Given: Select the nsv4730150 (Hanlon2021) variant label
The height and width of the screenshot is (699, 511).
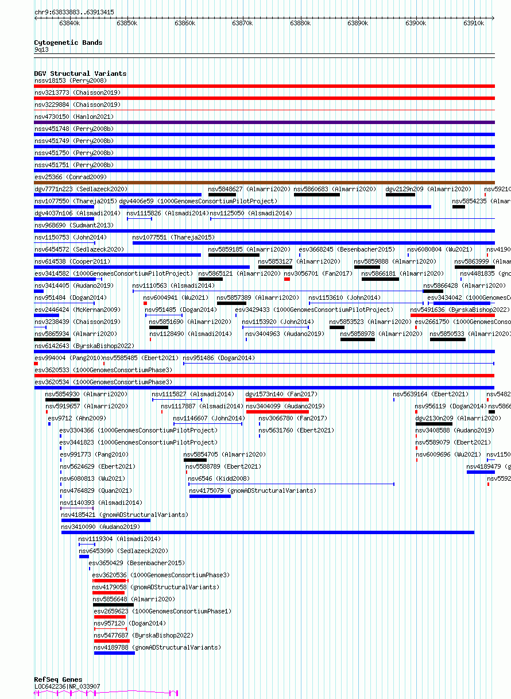Looking at the screenshot, I should (74, 117).
